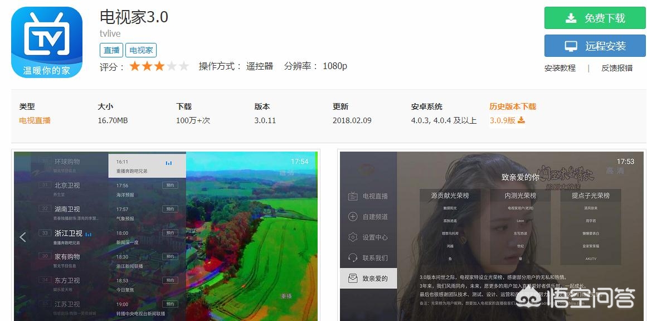647x321 pixels.
Task: Select the 16:11 重播奔跑吧兄弟 program row
Action: 147,166
